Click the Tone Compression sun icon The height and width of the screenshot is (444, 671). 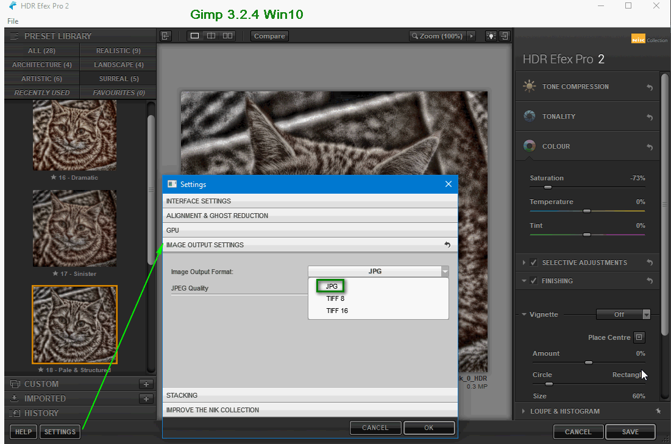(x=530, y=86)
